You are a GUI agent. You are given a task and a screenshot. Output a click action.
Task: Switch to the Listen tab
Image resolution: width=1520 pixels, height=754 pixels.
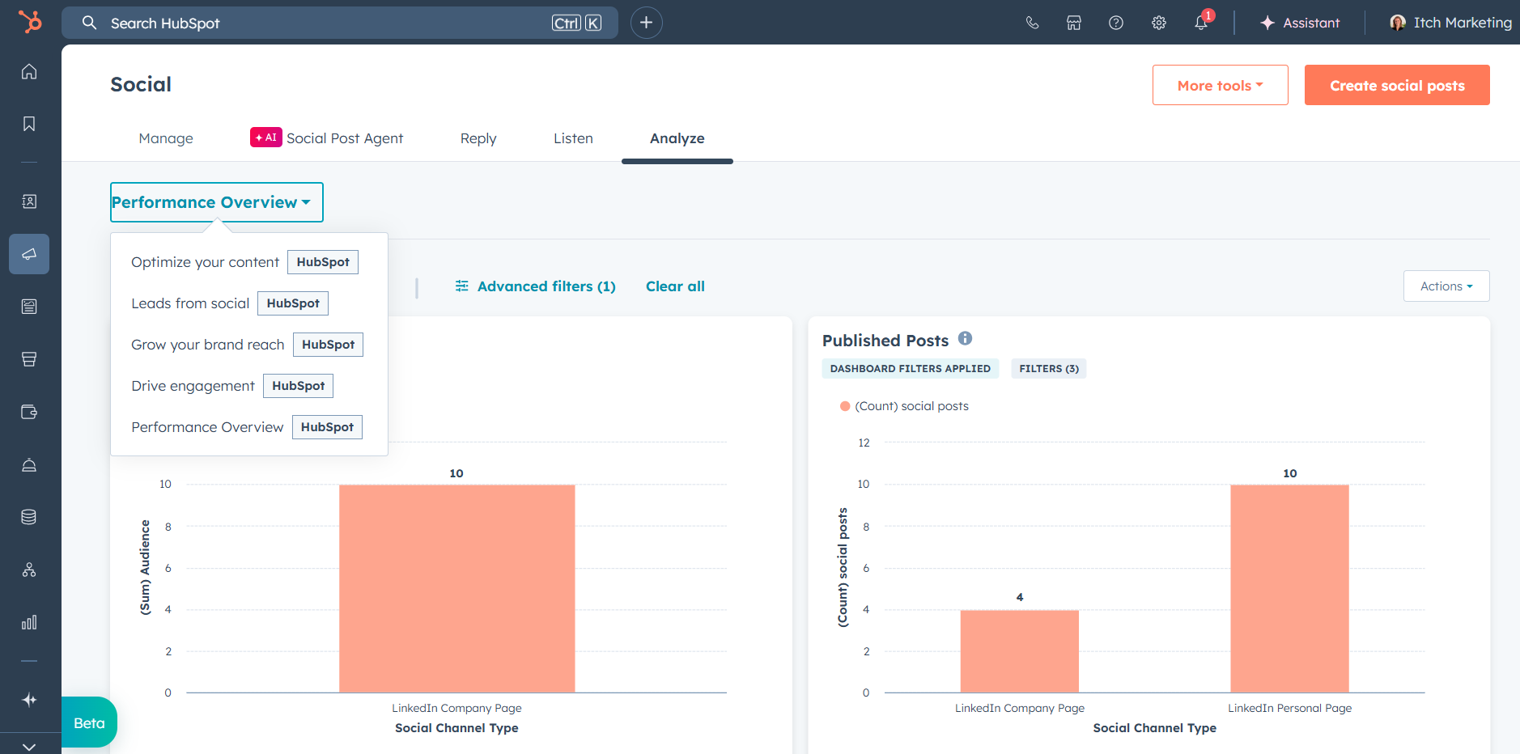coord(573,138)
